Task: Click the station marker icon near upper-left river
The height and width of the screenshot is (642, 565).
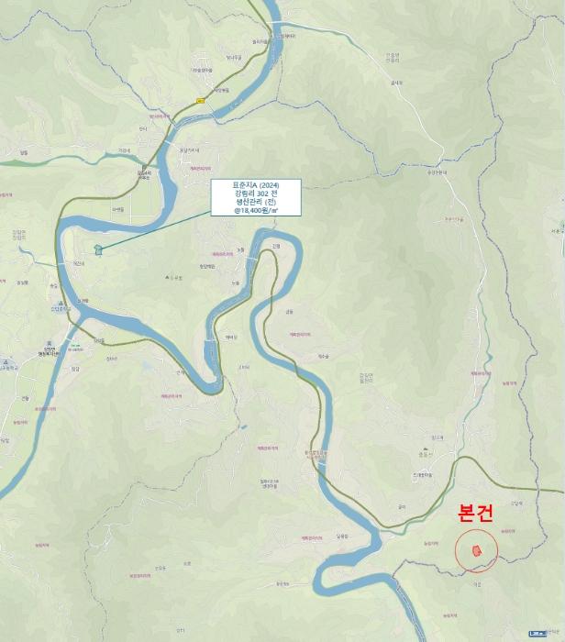Action: pyautogui.click(x=144, y=168)
